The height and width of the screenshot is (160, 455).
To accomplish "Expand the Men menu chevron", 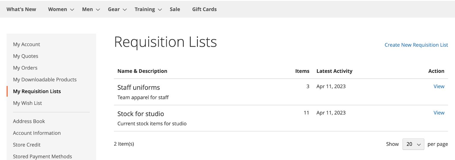I will pos(98,10).
